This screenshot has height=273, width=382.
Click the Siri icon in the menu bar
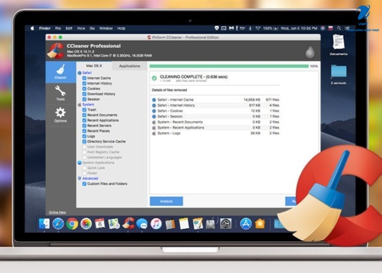(x=323, y=28)
